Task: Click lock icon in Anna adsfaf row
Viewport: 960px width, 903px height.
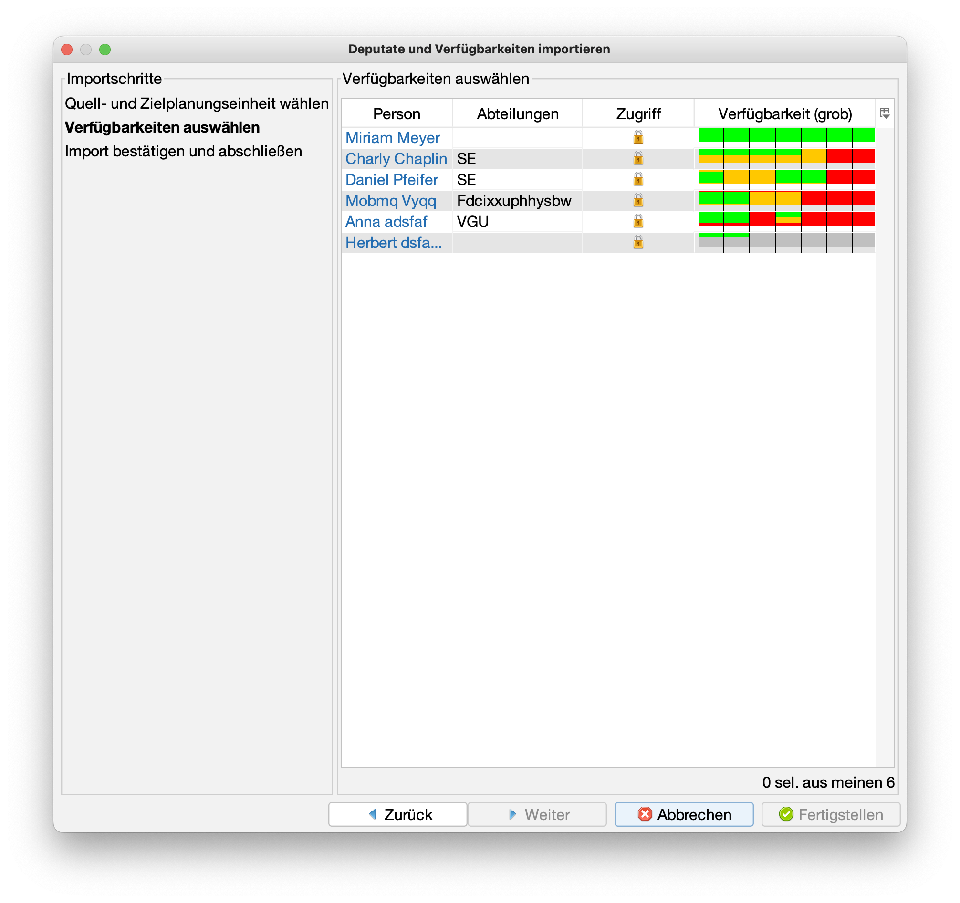Action: point(638,222)
